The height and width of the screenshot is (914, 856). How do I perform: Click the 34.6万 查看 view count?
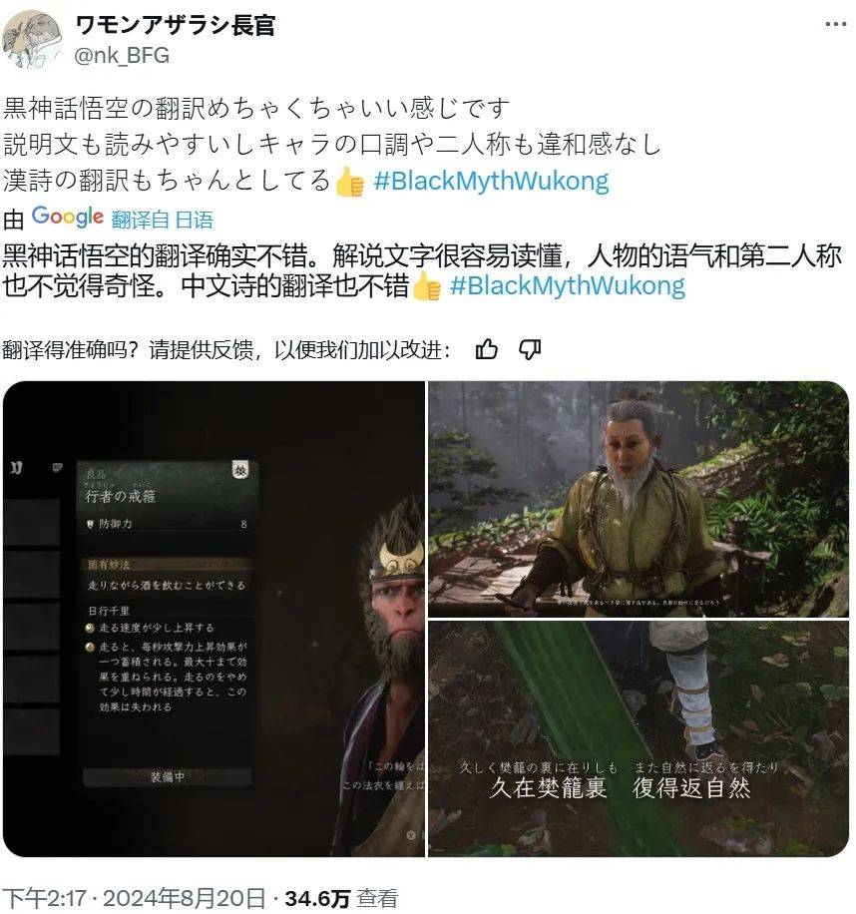(341, 898)
